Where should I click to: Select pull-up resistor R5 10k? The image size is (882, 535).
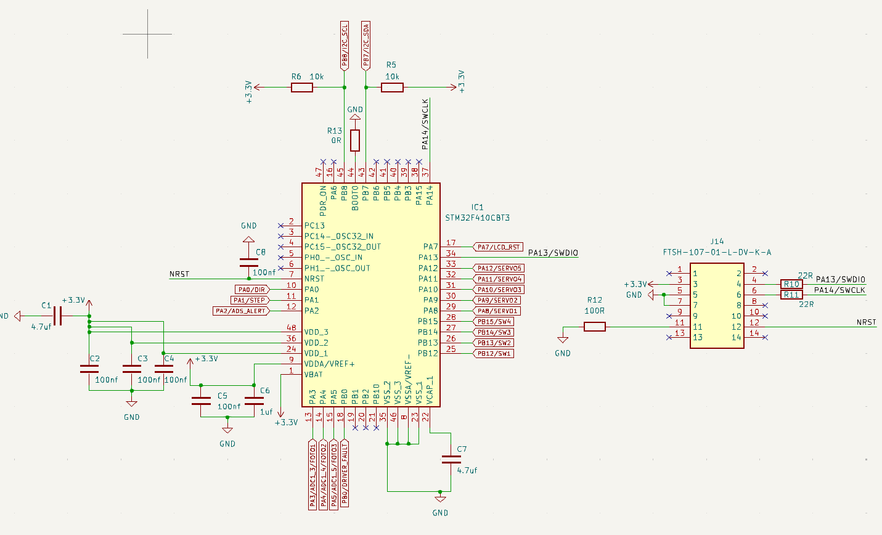click(x=393, y=87)
